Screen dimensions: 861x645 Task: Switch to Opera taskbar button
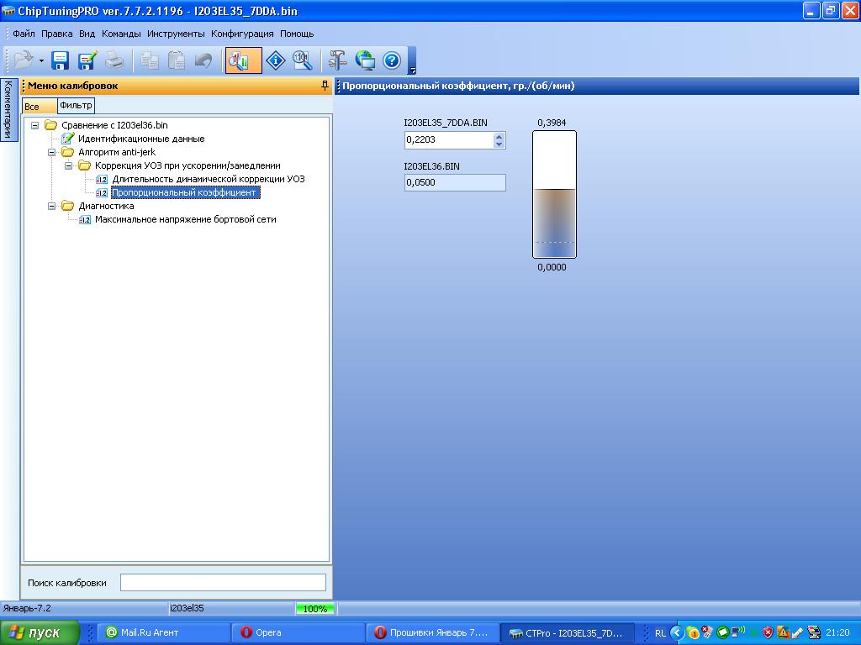(x=297, y=633)
